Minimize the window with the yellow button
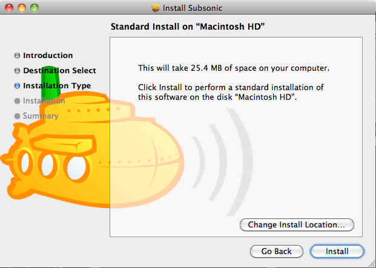 21,8
